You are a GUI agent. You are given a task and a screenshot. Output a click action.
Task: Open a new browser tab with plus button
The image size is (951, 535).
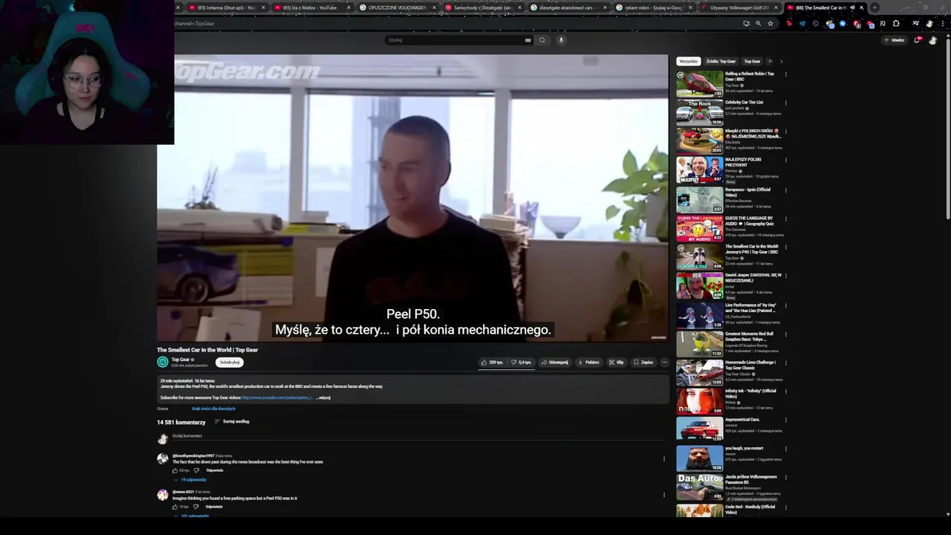click(874, 7)
